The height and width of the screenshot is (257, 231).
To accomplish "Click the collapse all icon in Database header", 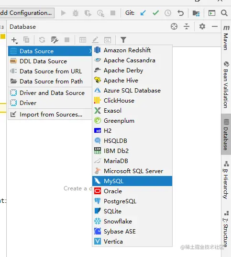I will coord(187,26).
